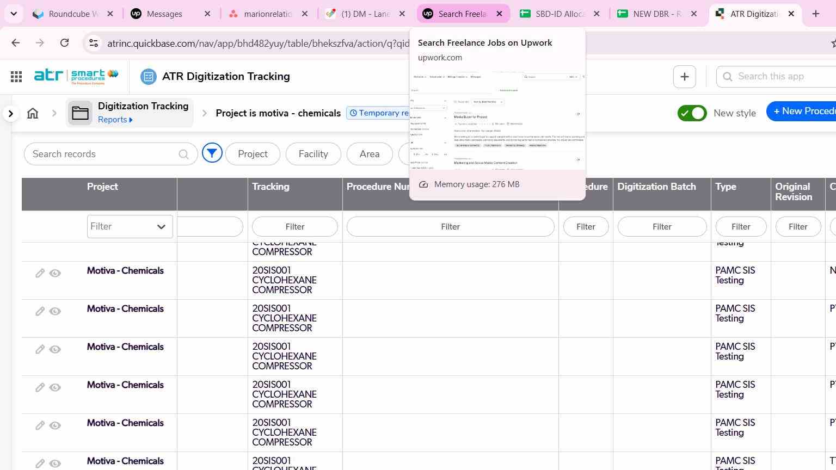Click the Tracking column Filter button
This screenshot has height=470, width=836.
click(295, 227)
